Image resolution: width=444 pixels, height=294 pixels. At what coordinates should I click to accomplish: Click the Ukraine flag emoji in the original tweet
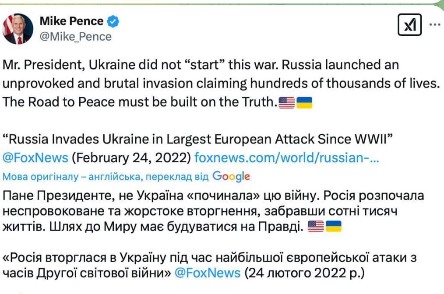coord(304,103)
